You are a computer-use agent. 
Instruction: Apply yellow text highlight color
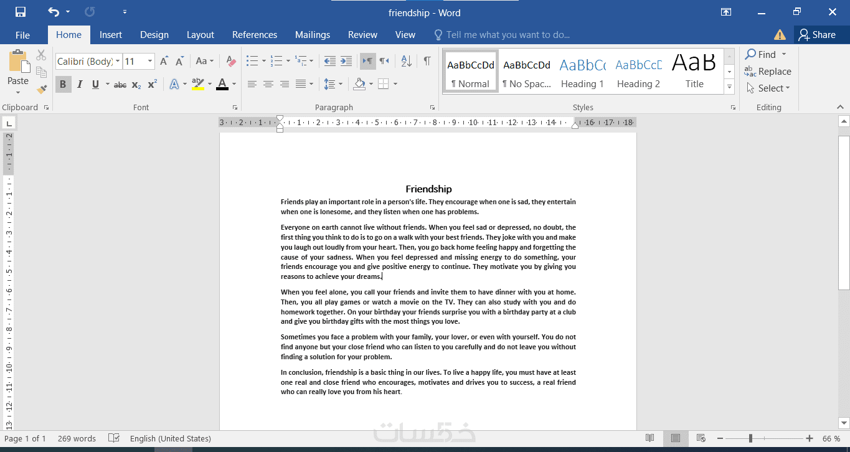[198, 84]
